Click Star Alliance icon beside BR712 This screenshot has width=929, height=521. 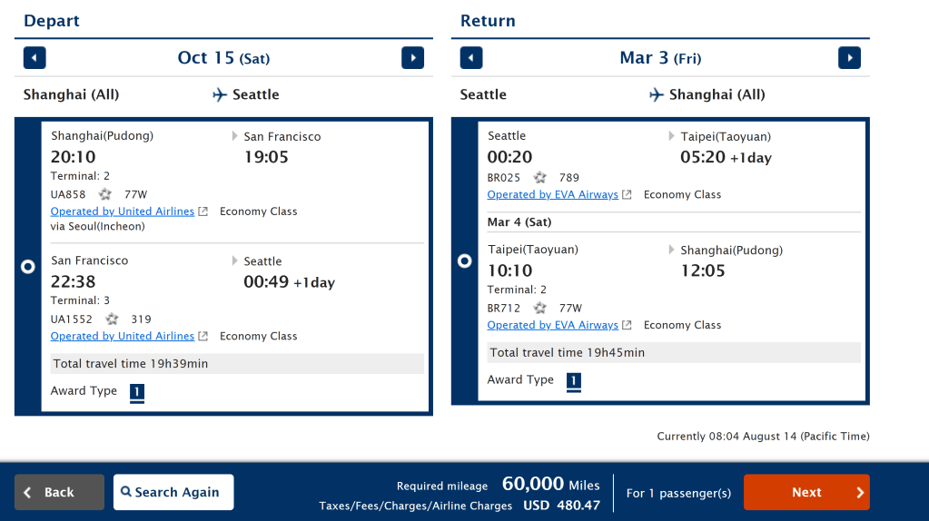[x=540, y=309]
